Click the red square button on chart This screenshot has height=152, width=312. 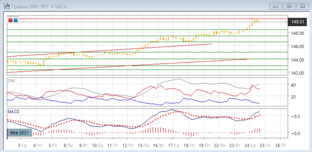(11, 20)
